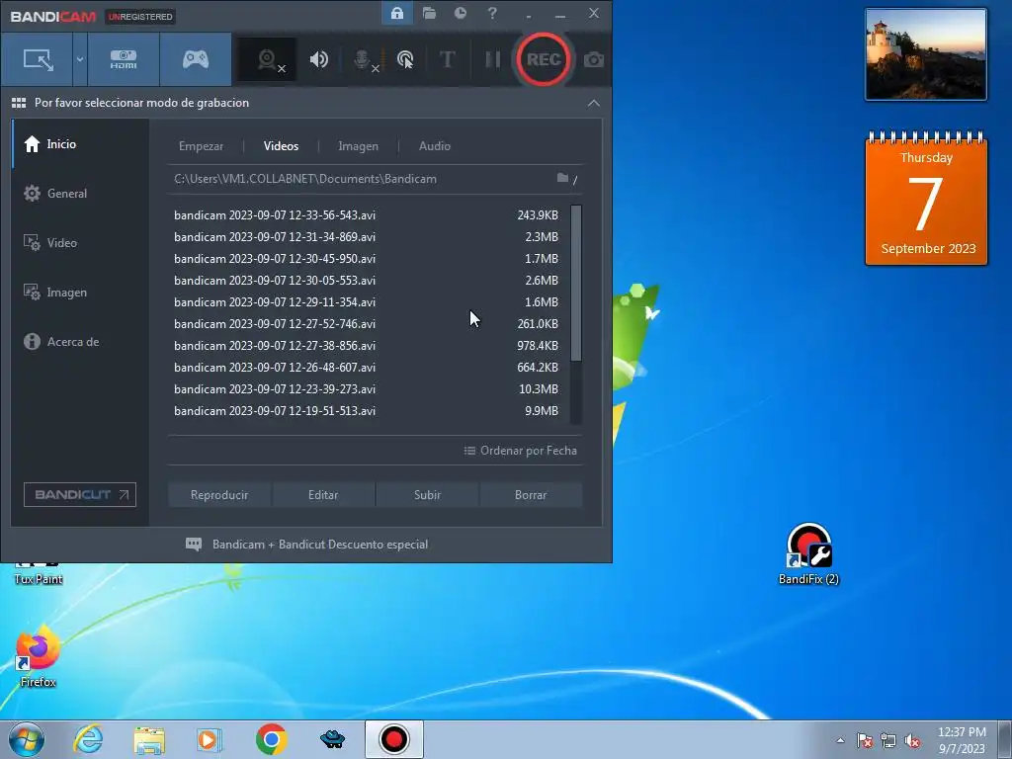Open the Firefox desktop shortcut

click(39, 656)
